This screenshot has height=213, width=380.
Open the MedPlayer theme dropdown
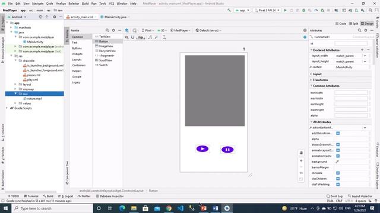tap(180, 30)
